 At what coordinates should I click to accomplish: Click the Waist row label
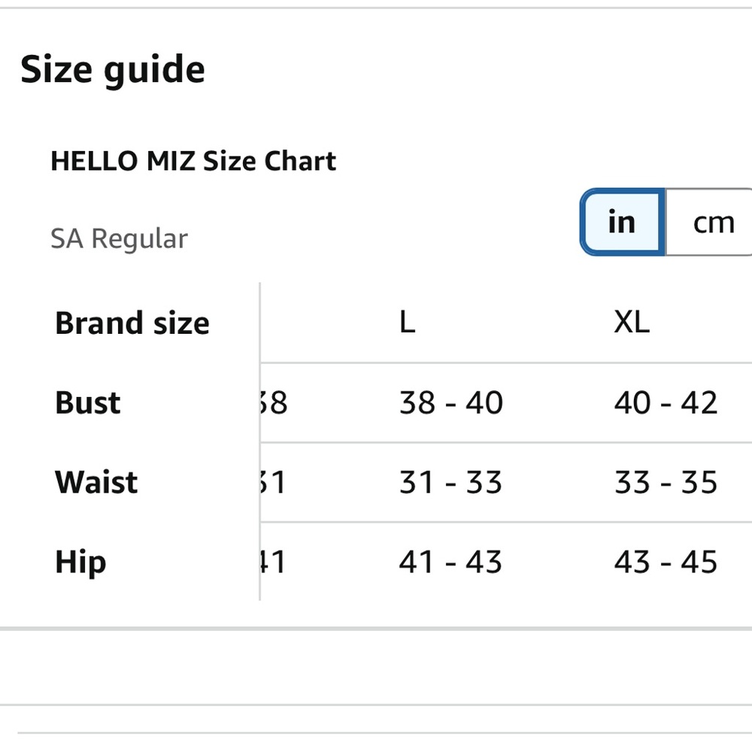pyautogui.click(x=96, y=482)
